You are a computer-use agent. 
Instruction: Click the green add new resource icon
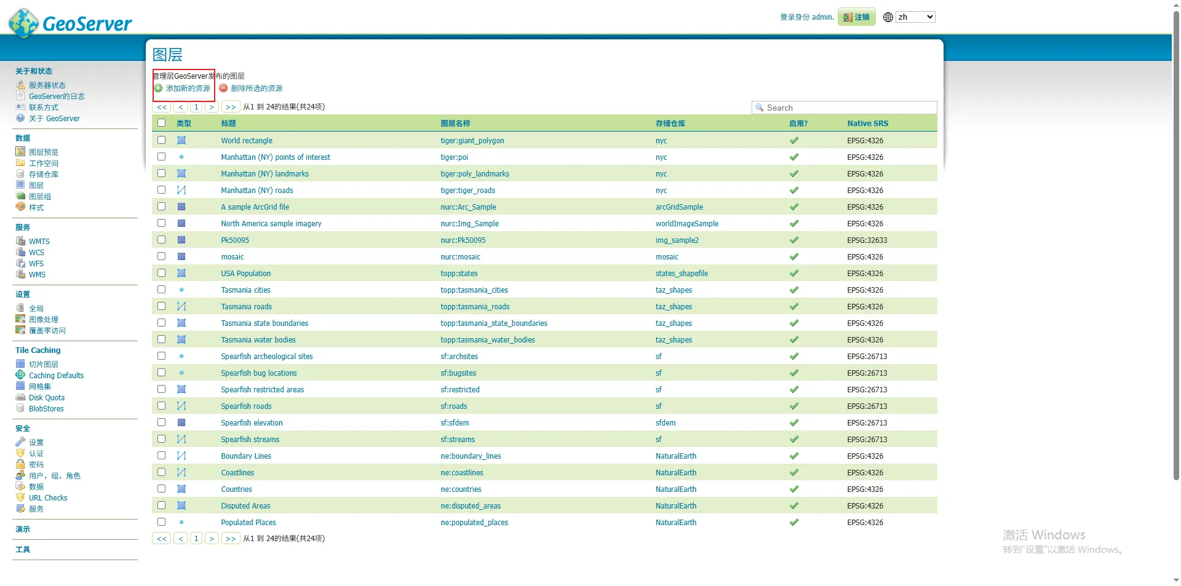[x=158, y=89]
